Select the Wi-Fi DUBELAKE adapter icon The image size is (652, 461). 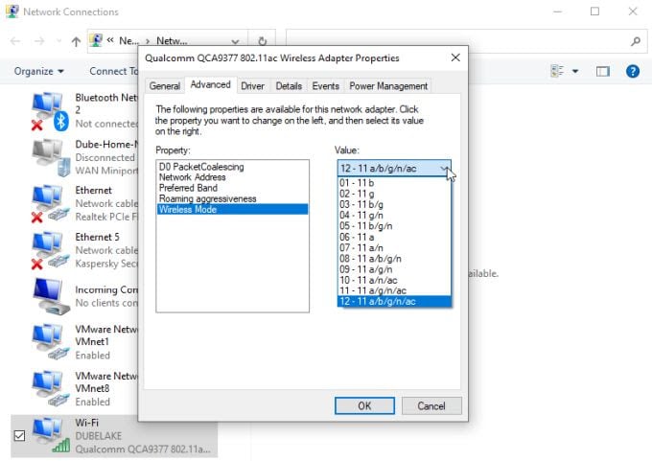pos(51,435)
